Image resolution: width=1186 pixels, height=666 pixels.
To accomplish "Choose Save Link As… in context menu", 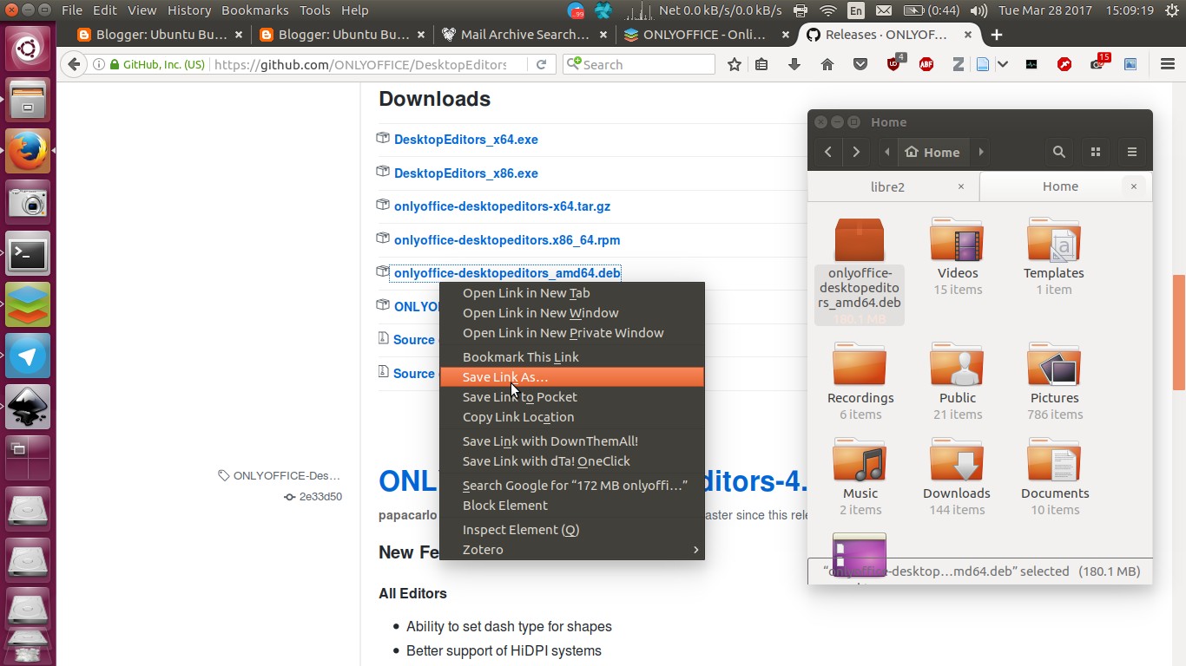I will coord(572,377).
